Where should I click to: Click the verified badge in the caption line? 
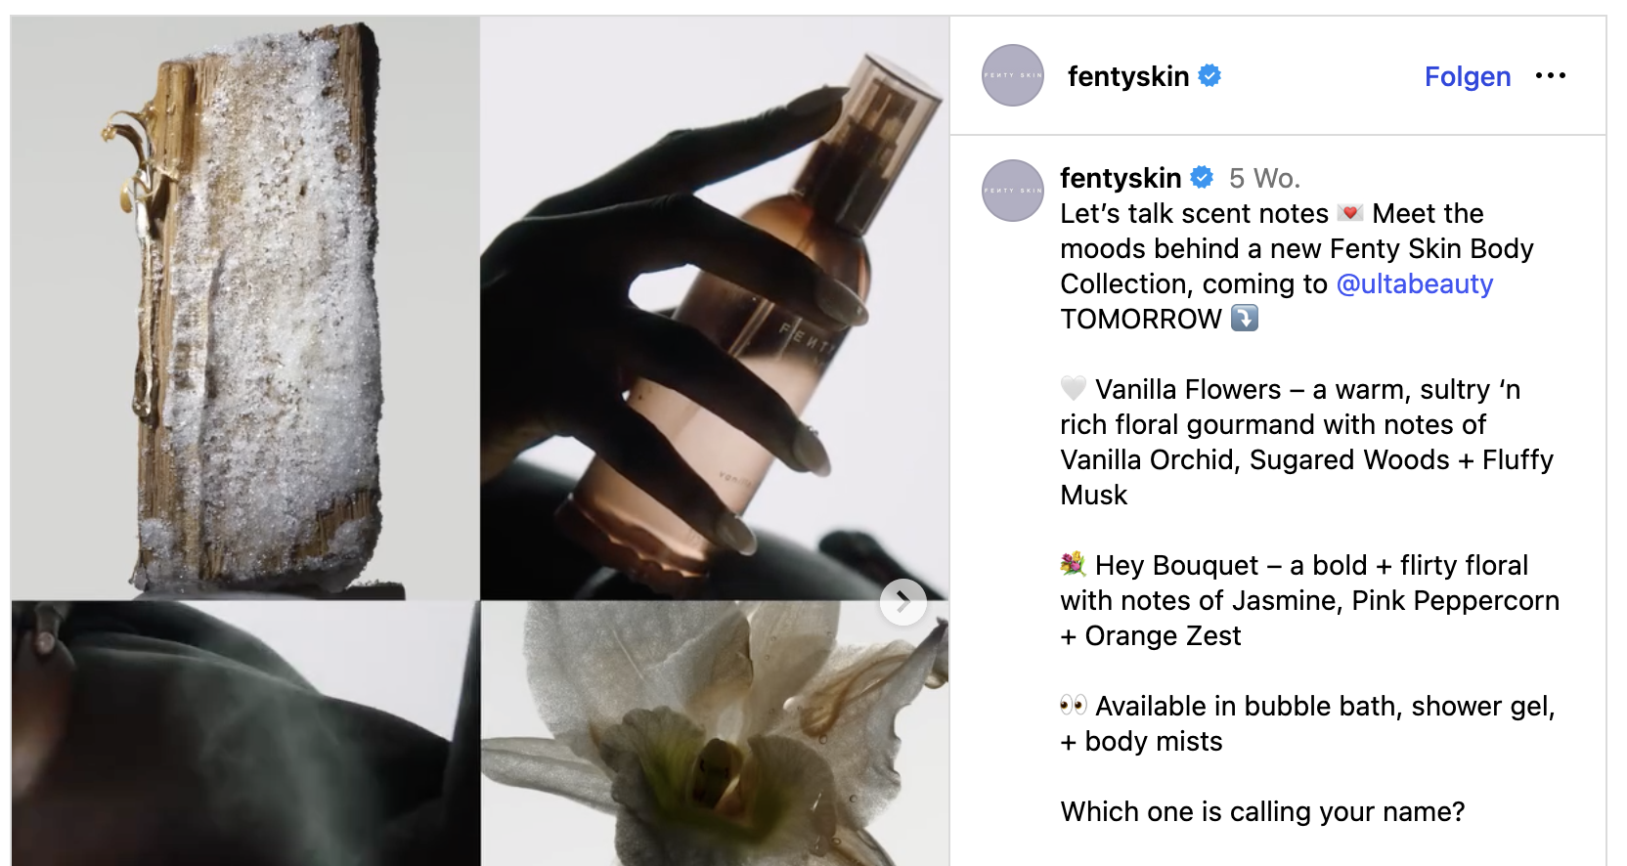point(1202,177)
